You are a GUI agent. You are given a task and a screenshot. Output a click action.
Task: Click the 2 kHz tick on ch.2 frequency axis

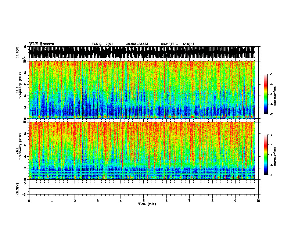[x=26, y=168]
